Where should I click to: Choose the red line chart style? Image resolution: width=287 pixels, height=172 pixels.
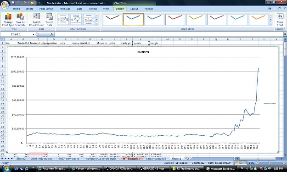[175, 19]
